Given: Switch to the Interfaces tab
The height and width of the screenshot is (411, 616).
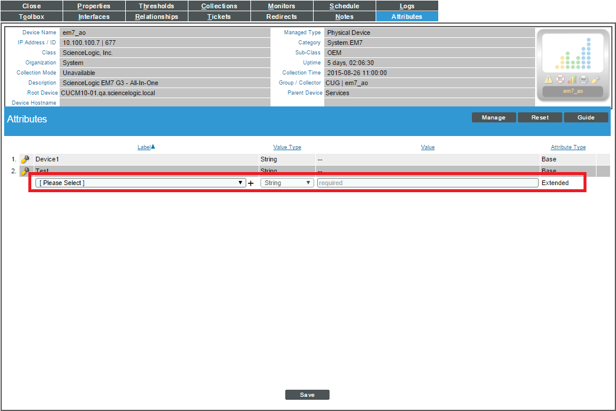Looking at the screenshot, I should 94,17.
